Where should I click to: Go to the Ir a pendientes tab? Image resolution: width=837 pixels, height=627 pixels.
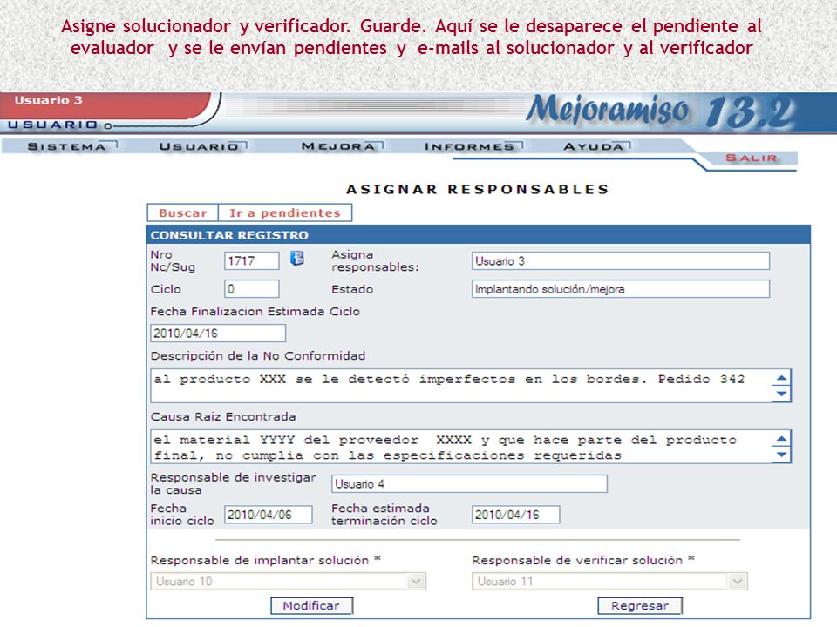pos(284,212)
